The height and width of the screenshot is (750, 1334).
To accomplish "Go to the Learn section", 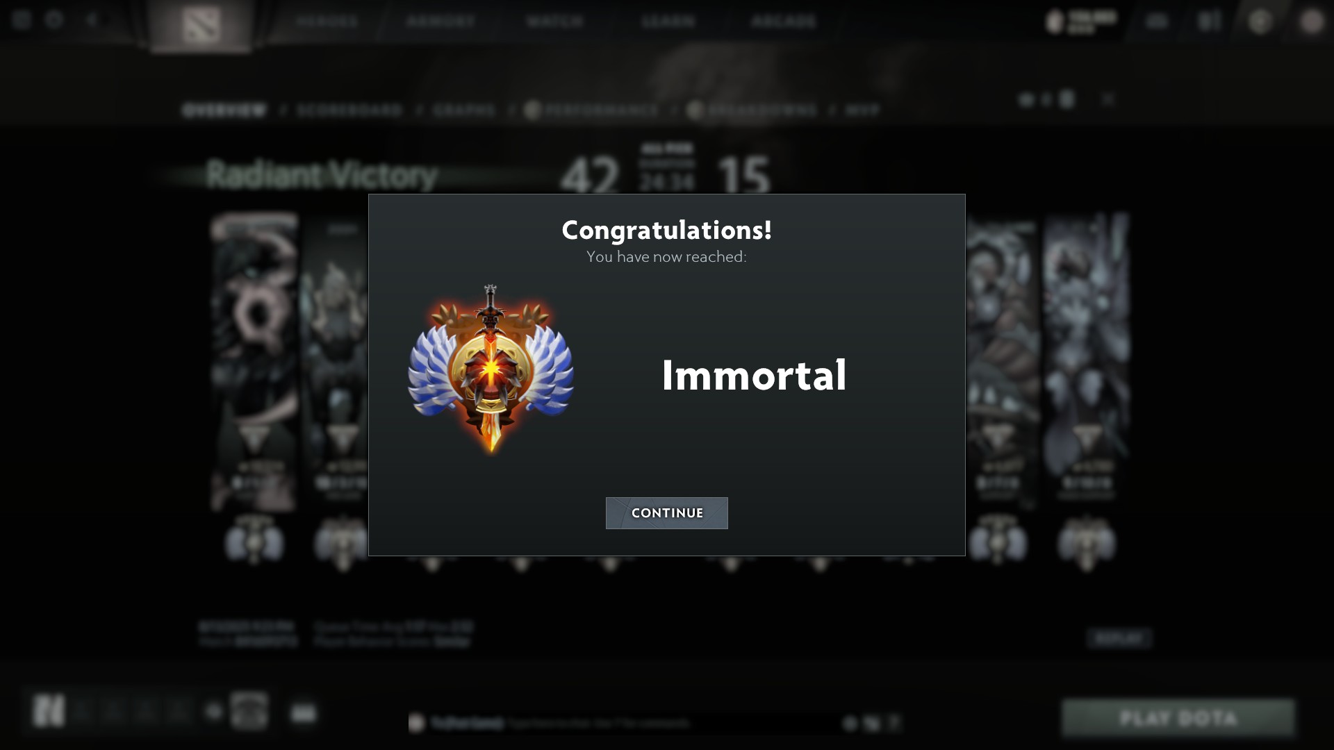I will [x=668, y=22].
